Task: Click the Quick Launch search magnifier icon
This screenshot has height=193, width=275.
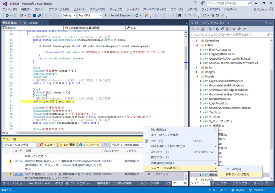Action: click(249, 3)
